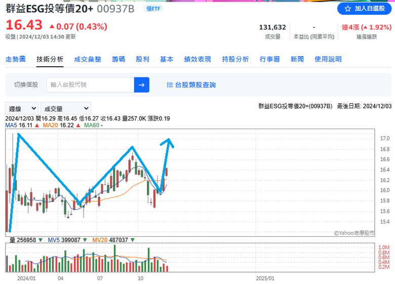The height and width of the screenshot is (284, 395).
Task: Click the star icon in 加入自選股 button
Action: [347, 9]
